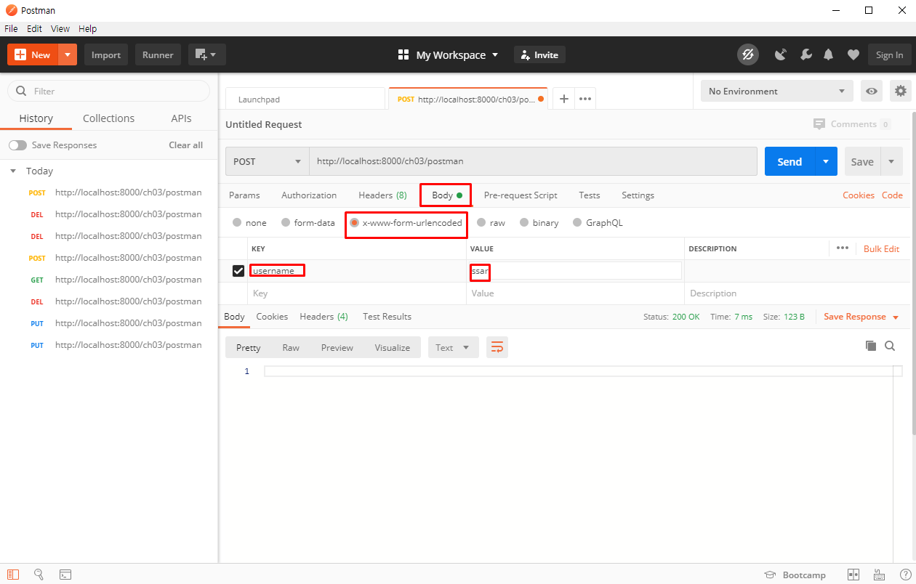Switch to the Collections tab
The image size is (916, 584).
(x=108, y=118)
